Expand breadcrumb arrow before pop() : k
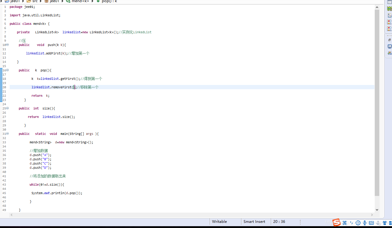 [x=93, y=1]
